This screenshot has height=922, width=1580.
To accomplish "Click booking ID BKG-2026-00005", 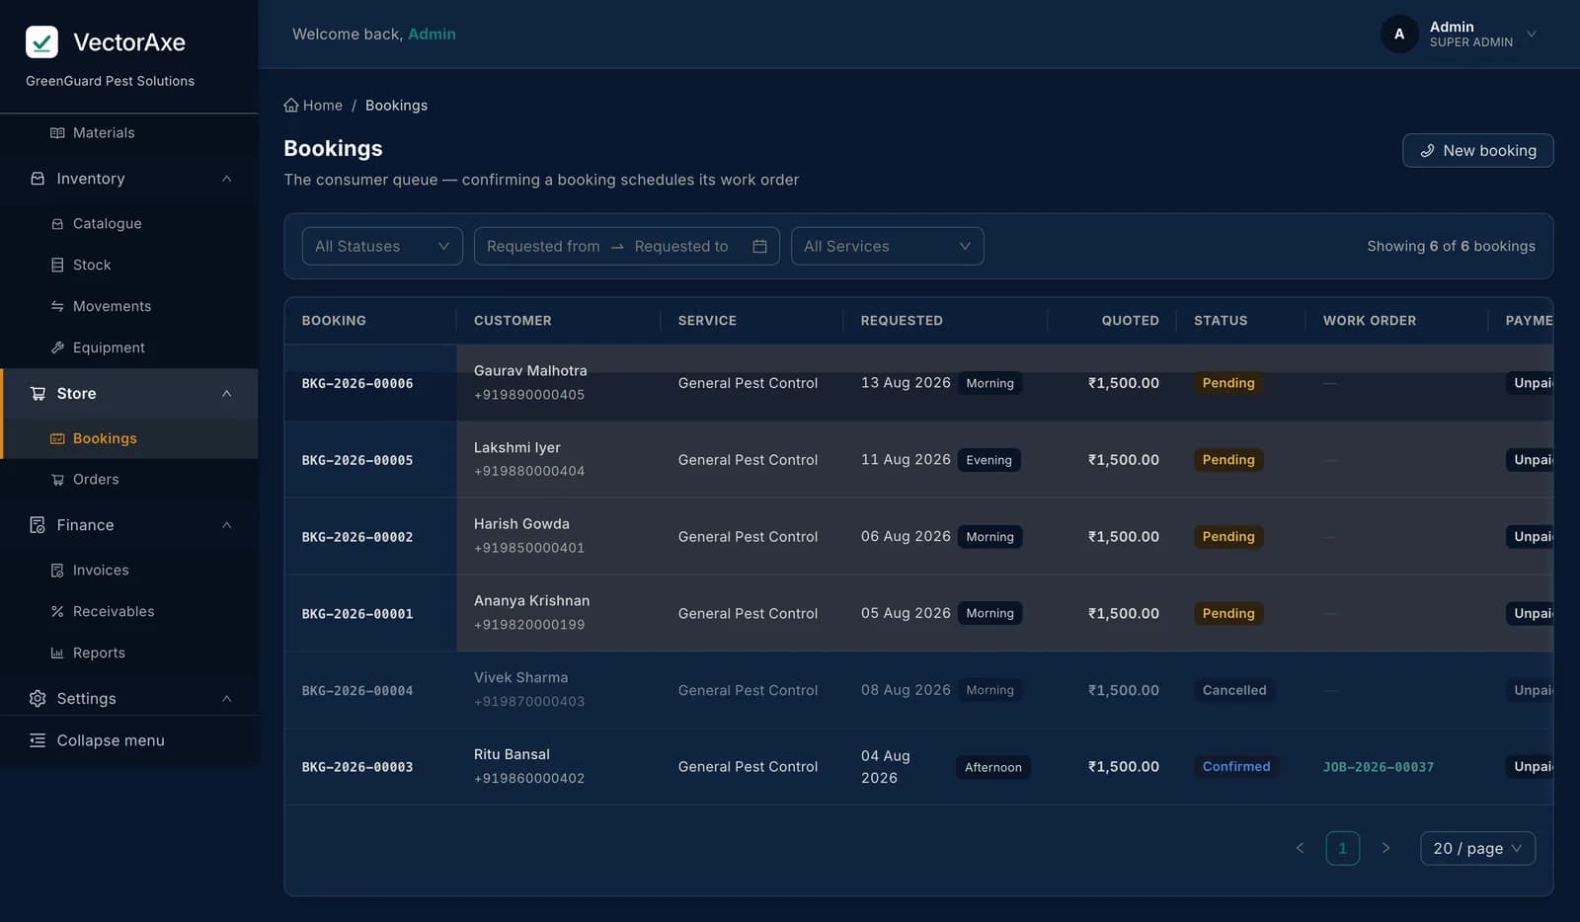I will pos(357,461).
